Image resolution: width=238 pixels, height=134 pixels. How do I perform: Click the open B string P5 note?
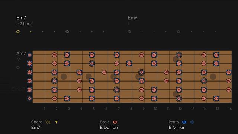tap(30, 63)
